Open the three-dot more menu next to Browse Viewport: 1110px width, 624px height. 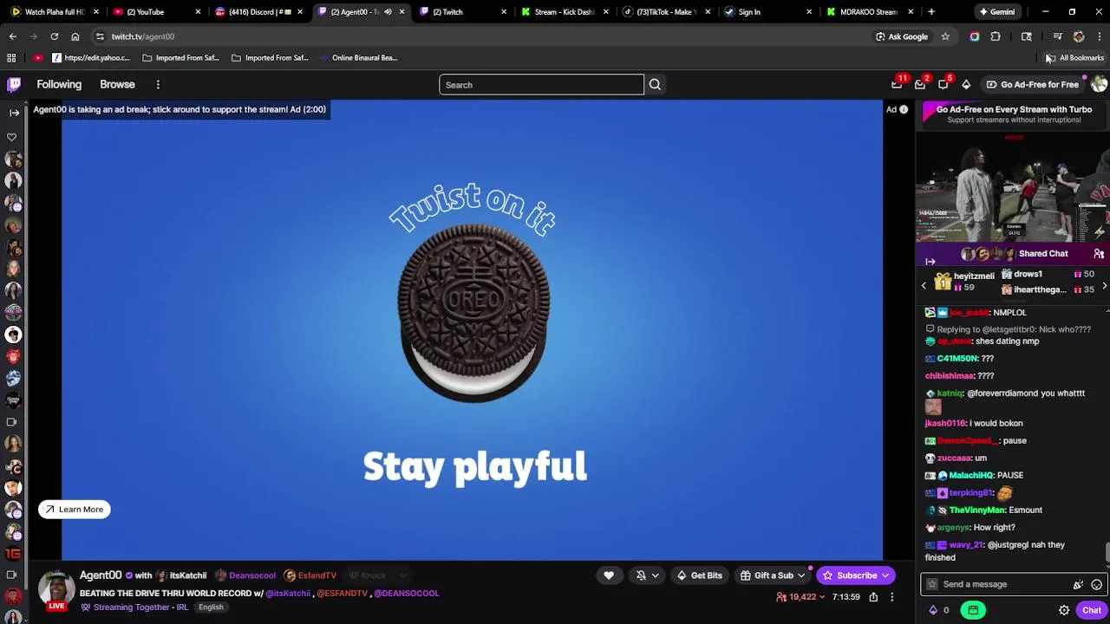[x=158, y=84]
